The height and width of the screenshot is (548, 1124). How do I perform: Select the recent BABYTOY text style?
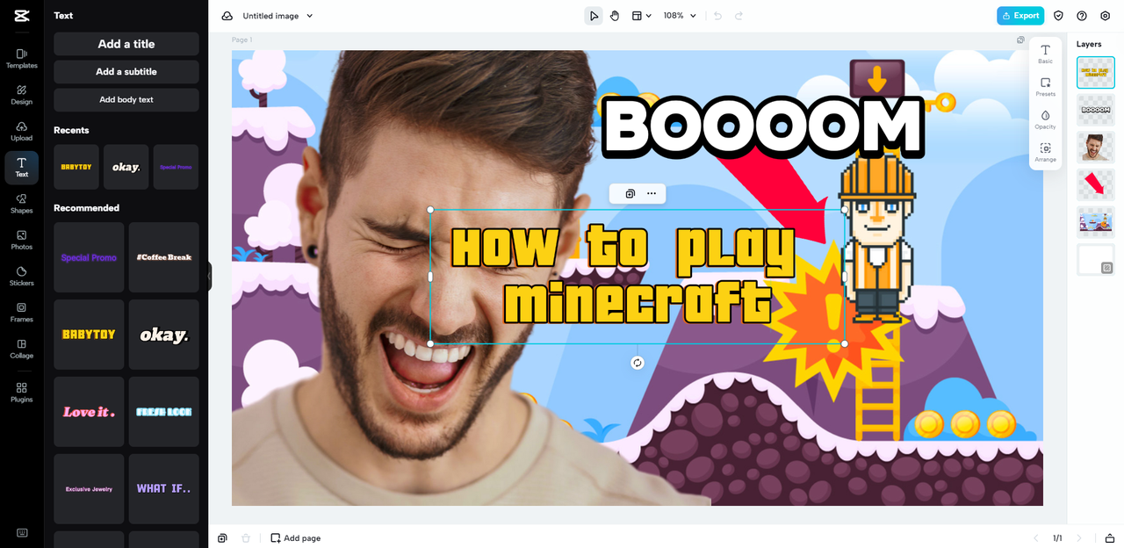point(76,167)
